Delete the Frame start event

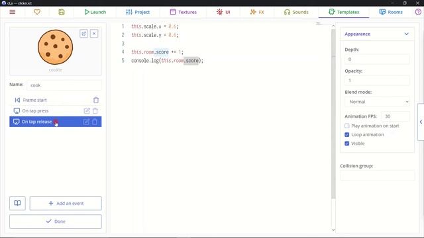96,100
